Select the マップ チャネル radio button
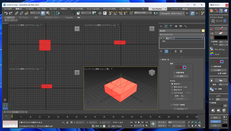231x131 pixels. click(x=172, y=93)
